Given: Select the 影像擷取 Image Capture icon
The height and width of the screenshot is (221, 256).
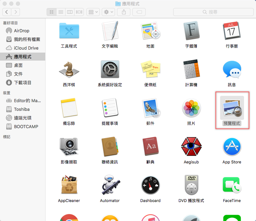Looking at the screenshot, I should coord(69,147).
